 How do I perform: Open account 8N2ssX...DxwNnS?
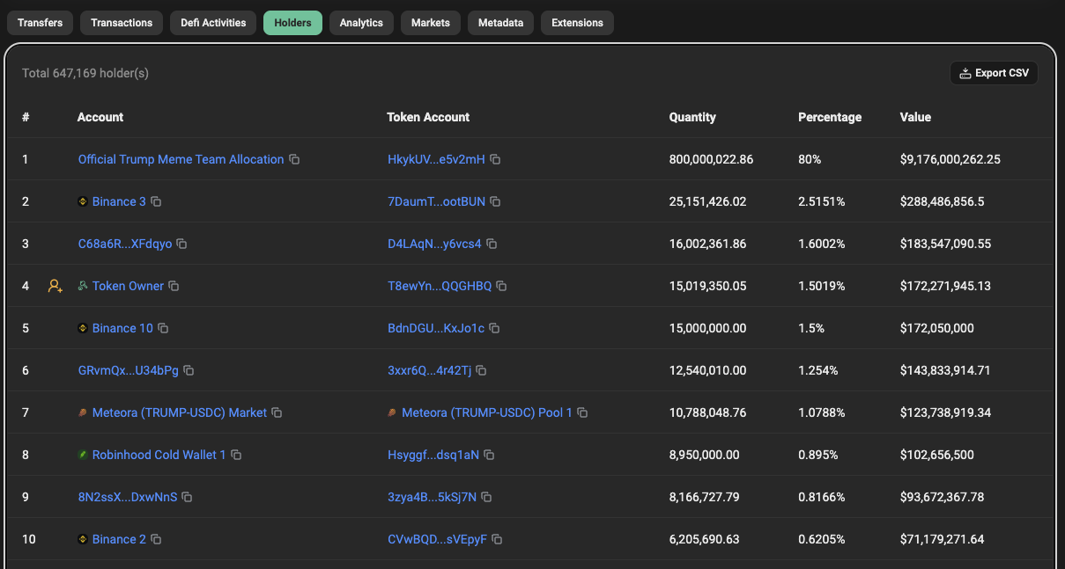pos(128,497)
